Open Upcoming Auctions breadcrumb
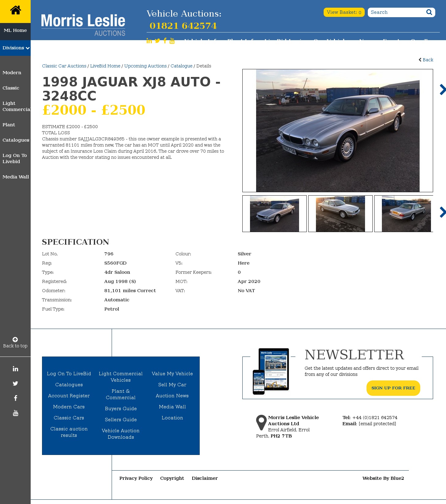Viewport: 446px width, 504px height. tap(145, 66)
